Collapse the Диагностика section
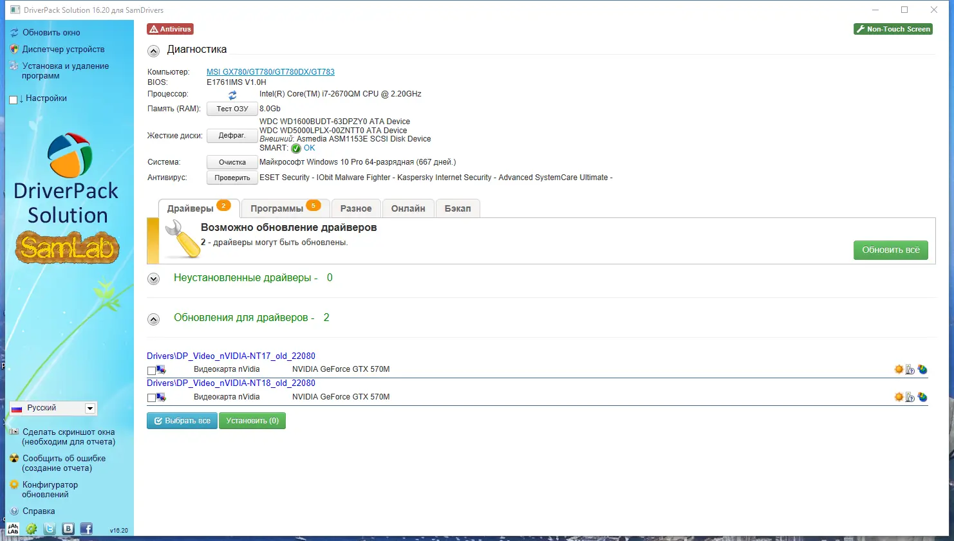Viewport: 954px width, 541px height. (x=153, y=51)
